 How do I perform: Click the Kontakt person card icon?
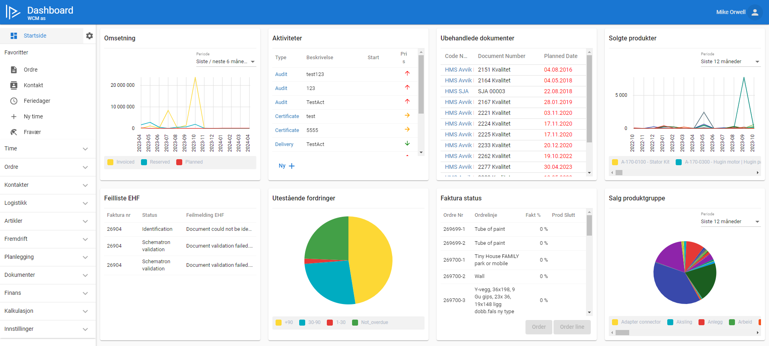14,85
